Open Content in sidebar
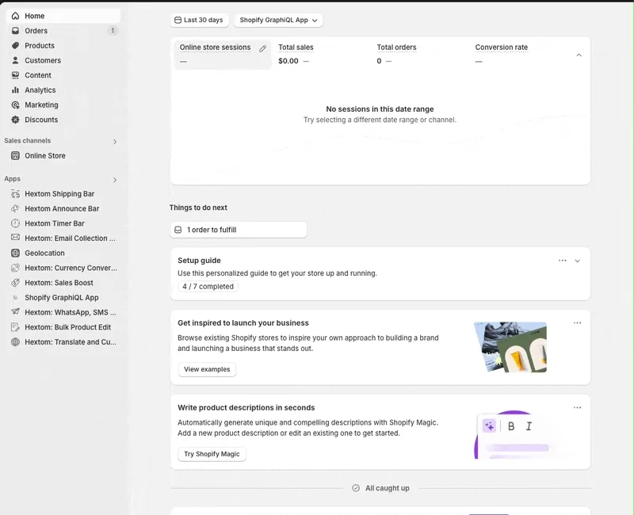The width and height of the screenshot is (634, 515). tap(63, 75)
